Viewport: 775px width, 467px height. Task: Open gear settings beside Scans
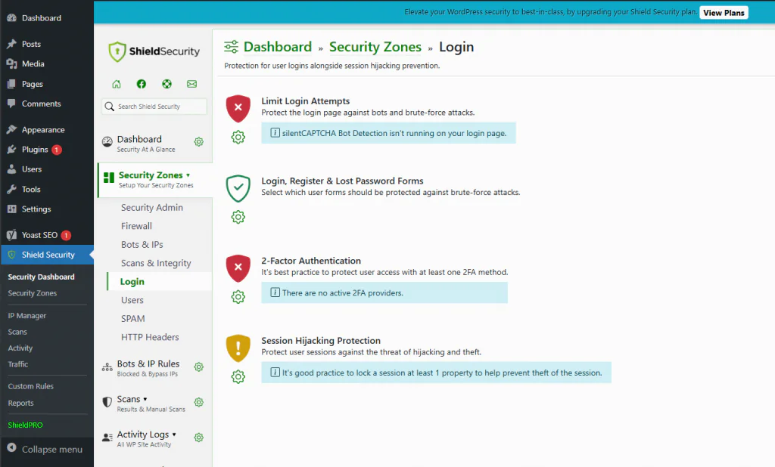pos(199,402)
